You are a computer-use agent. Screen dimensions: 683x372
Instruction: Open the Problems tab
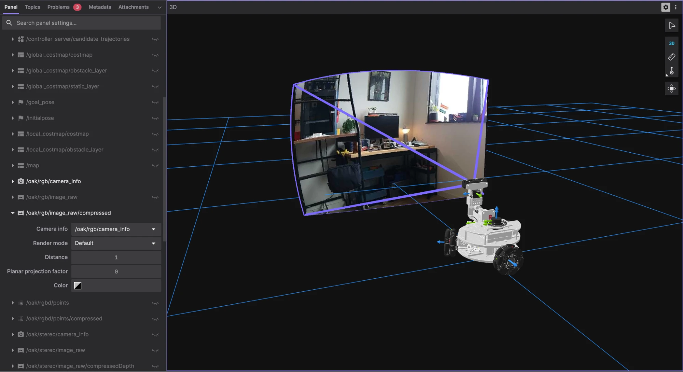64,7
